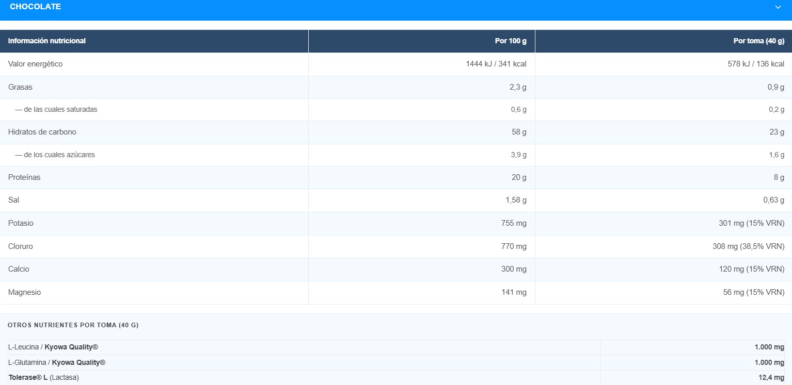The image size is (792, 385).
Task: Select de las cuales saturadas row
Action: pos(396,109)
